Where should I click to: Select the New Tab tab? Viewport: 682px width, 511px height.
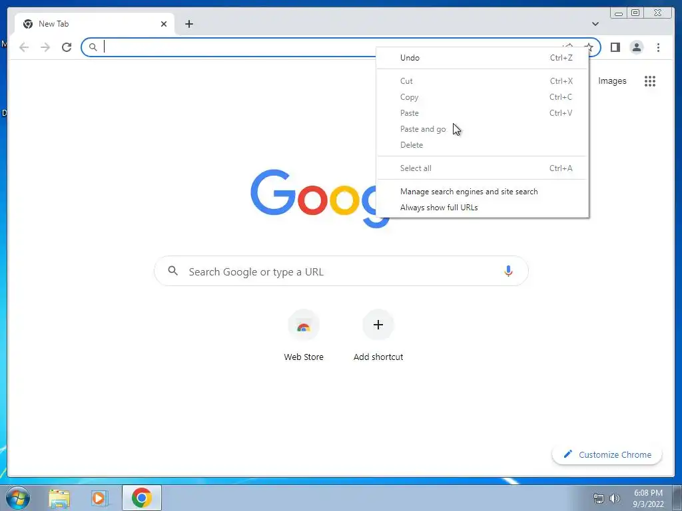[x=95, y=24]
